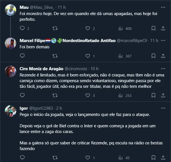Image resolution: width=171 pixels, height=162 pixels.
Task: Open more options on Mau's tweet
Action: click(x=163, y=7)
